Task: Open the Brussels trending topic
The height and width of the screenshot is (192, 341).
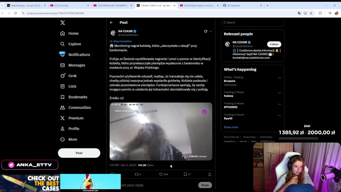Action: click(230, 81)
